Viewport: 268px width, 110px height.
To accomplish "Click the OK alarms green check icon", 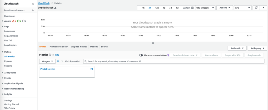I will tap(18, 21).
